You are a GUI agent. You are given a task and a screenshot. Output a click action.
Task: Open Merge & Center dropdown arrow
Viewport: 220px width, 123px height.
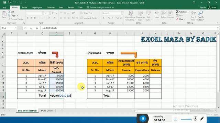pyautogui.click(x=99, y=18)
